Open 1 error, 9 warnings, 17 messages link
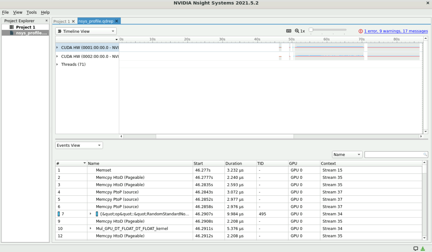 (396, 31)
